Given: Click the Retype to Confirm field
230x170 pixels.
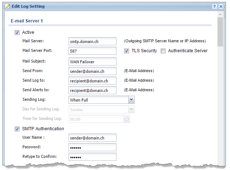Looking at the screenshot, I should 92,157.
